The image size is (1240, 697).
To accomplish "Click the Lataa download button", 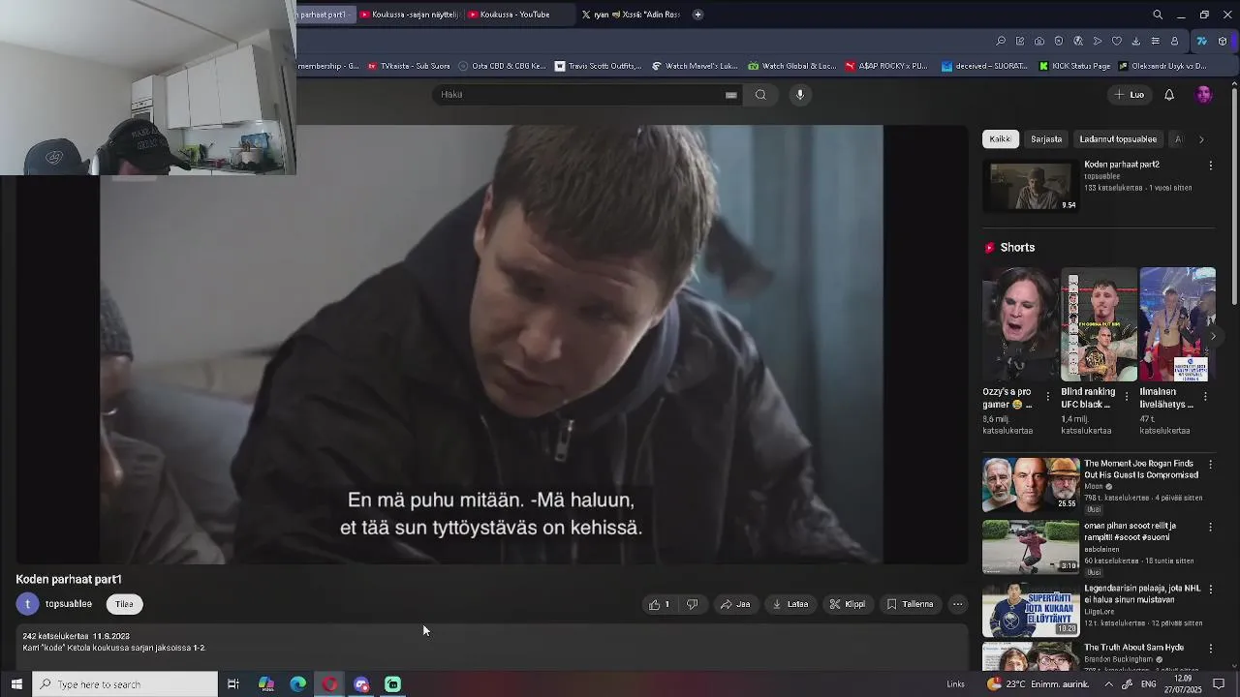I will pyautogui.click(x=790, y=604).
